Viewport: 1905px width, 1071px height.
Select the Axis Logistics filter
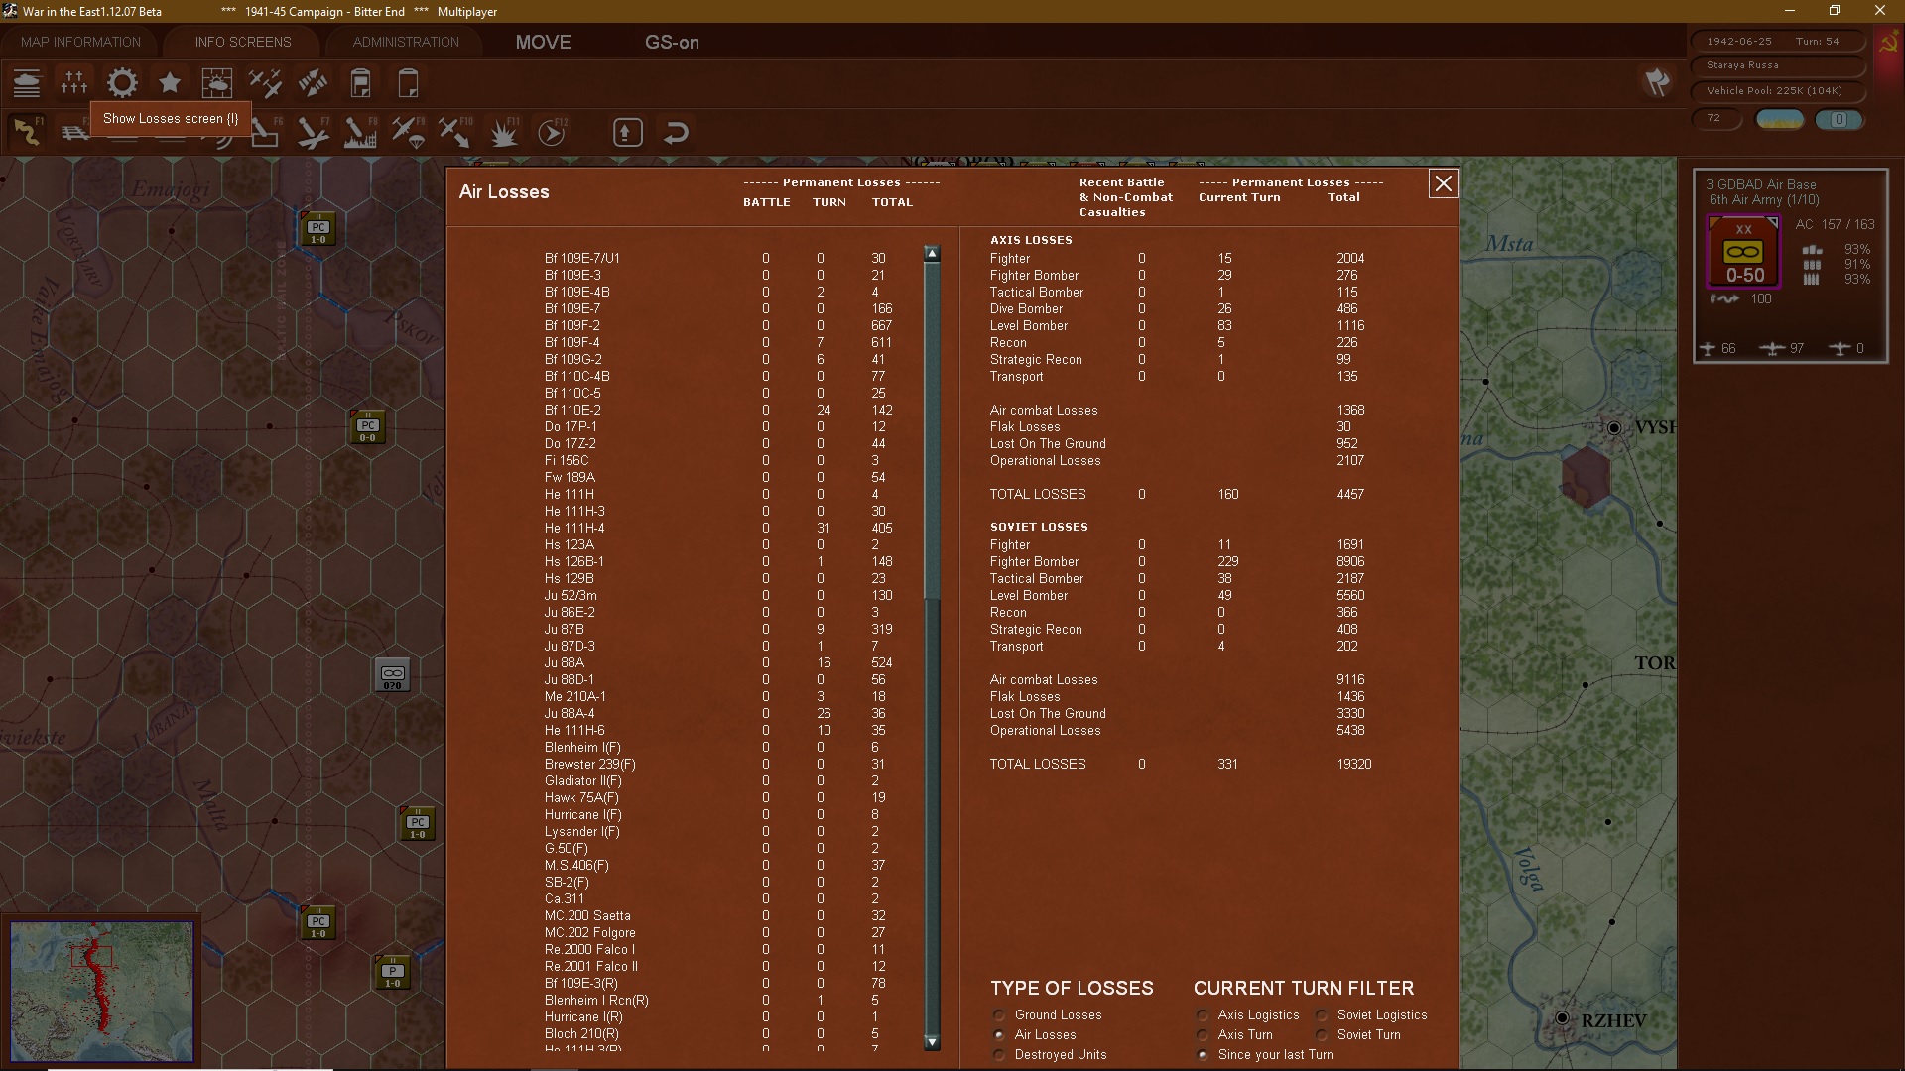(1203, 1015)
